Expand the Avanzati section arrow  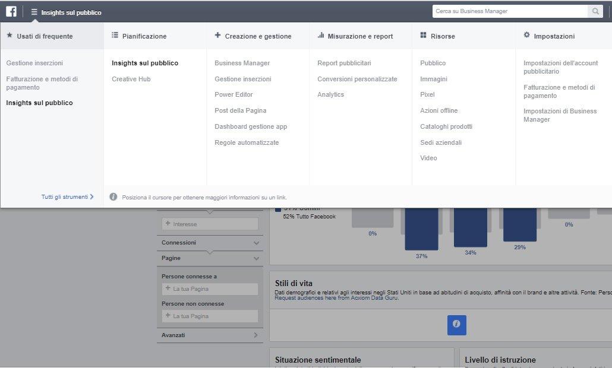point(255,335)
